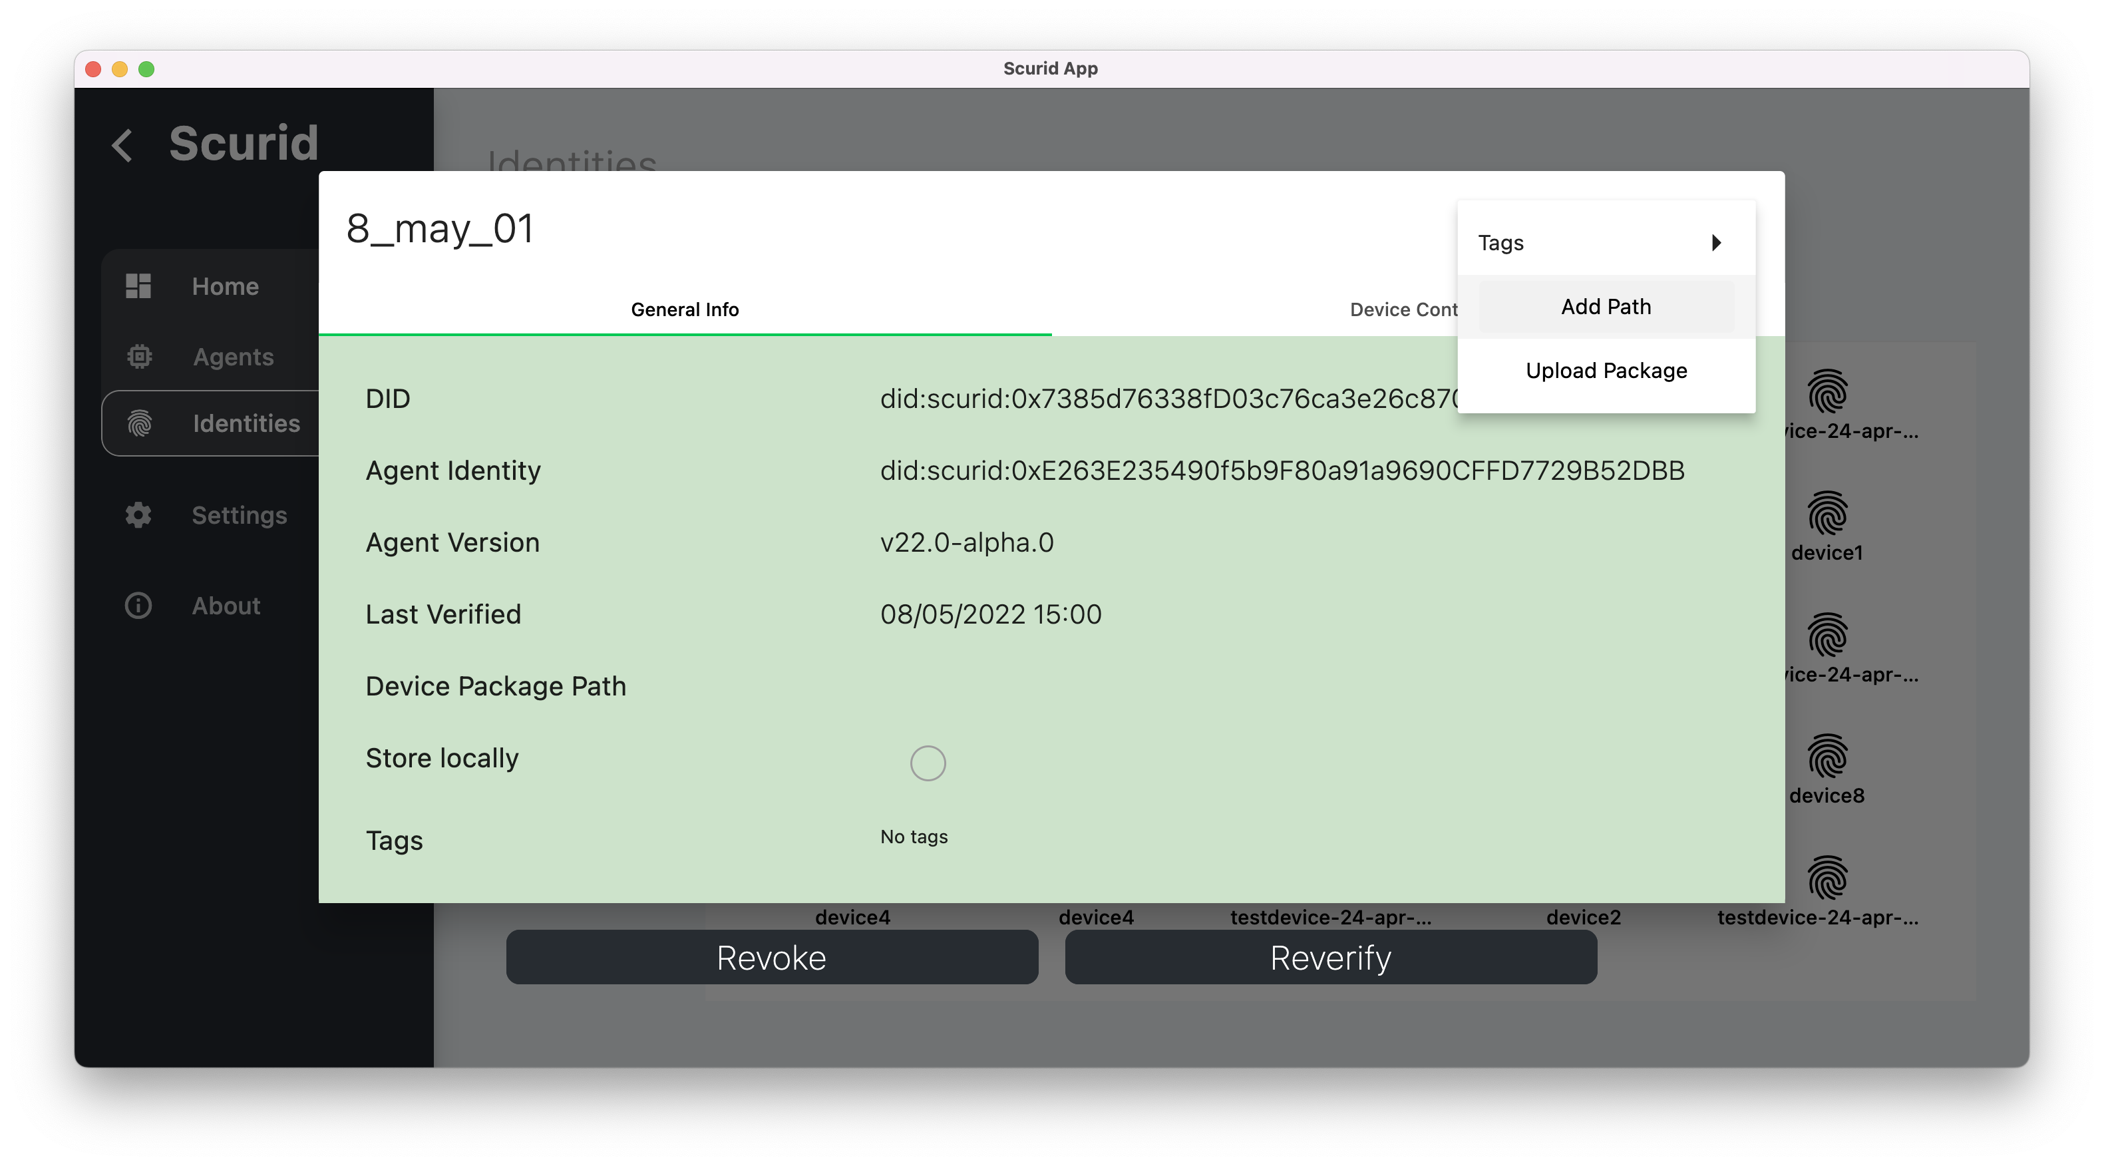Toggle the Store locally radio button
The width and height of the screenshot is (2104, 1166).
pyautogui.click(x=928, y=762)
